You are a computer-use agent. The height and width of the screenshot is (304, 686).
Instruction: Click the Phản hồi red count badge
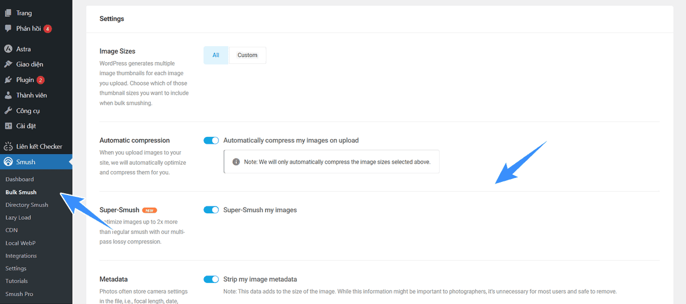coord(47,29)
